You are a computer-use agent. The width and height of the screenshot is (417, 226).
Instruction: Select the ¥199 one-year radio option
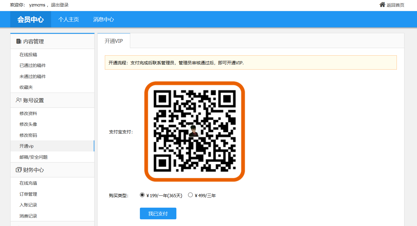(x=142, y=195)
